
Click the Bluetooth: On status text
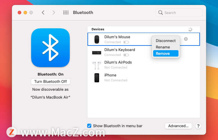51,74
